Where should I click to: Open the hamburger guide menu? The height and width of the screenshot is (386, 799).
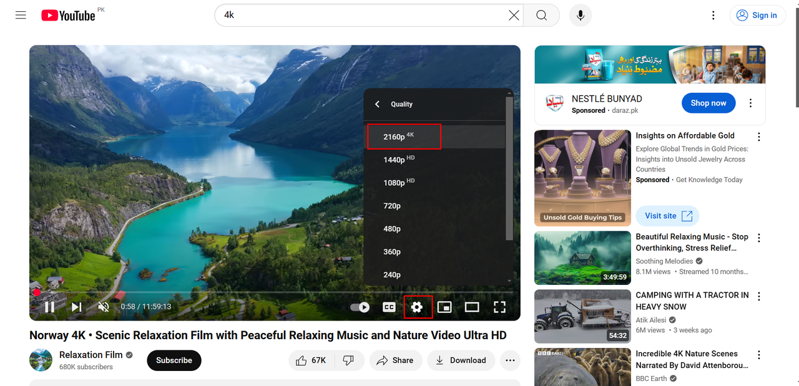click(21, 15)
